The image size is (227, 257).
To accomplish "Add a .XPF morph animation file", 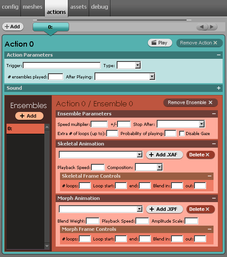I will click(x=164, y=209).
